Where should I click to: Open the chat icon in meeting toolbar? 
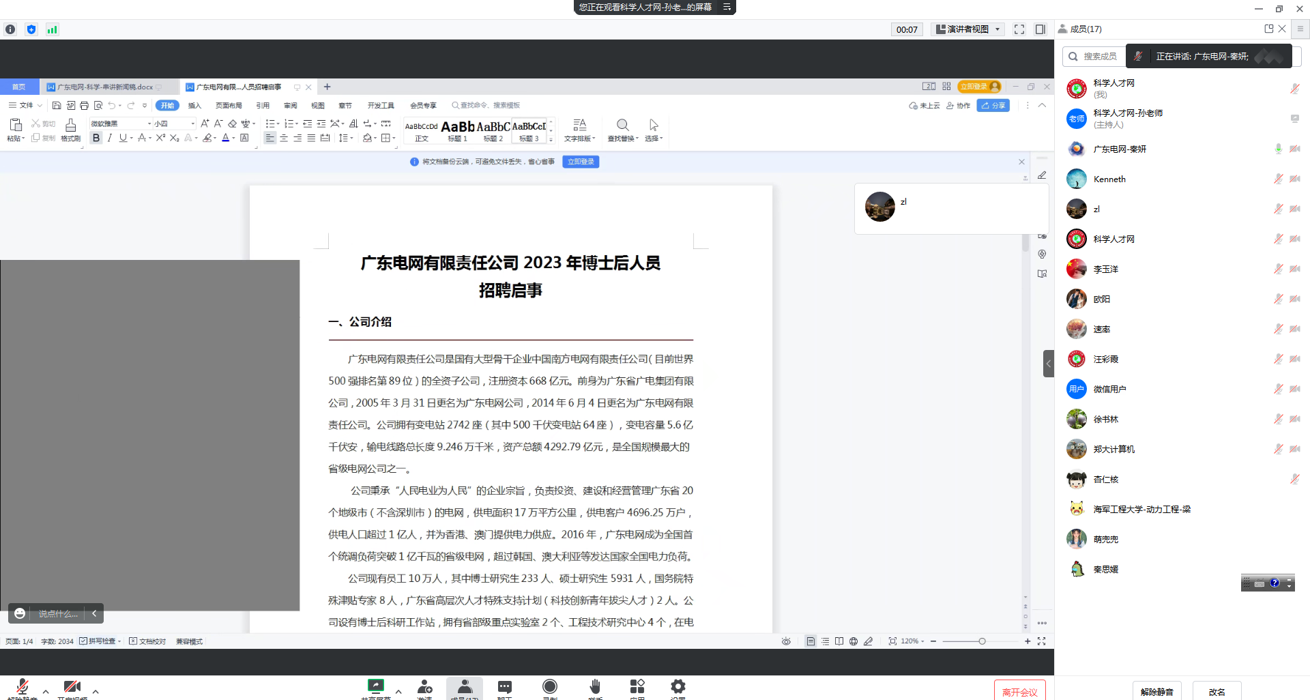pos(505,688)
